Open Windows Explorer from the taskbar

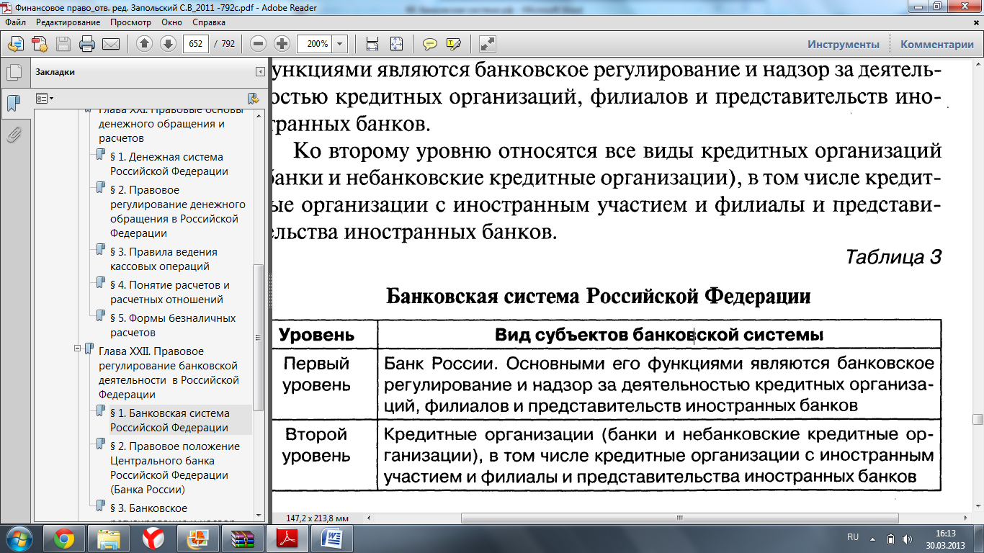tap(109, 538)
